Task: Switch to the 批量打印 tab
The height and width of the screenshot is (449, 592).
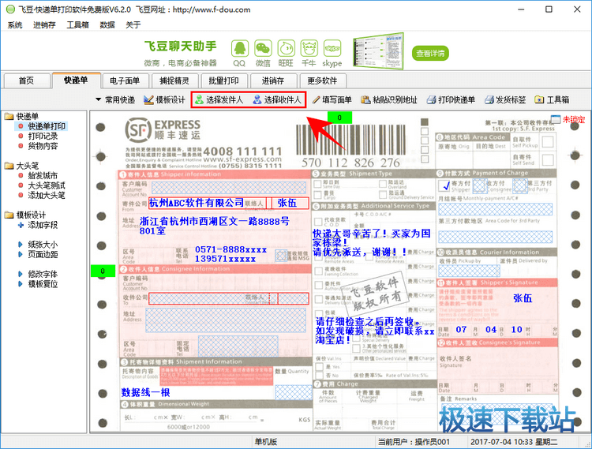Action: coord(223,80)
